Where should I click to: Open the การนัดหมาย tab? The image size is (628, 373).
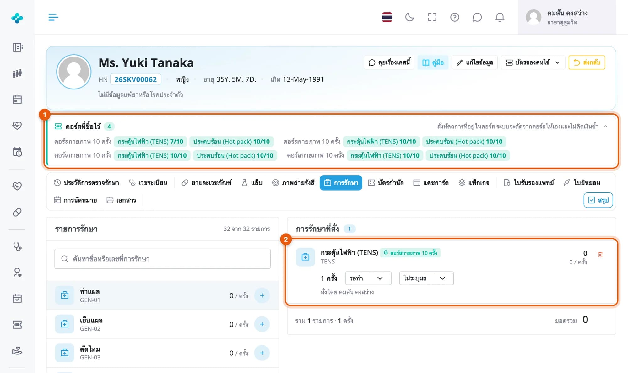pos(75,200)
